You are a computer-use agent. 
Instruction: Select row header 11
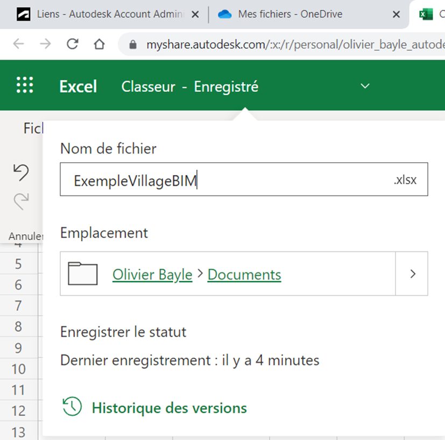pyautogui.click(x=18, y=390)
